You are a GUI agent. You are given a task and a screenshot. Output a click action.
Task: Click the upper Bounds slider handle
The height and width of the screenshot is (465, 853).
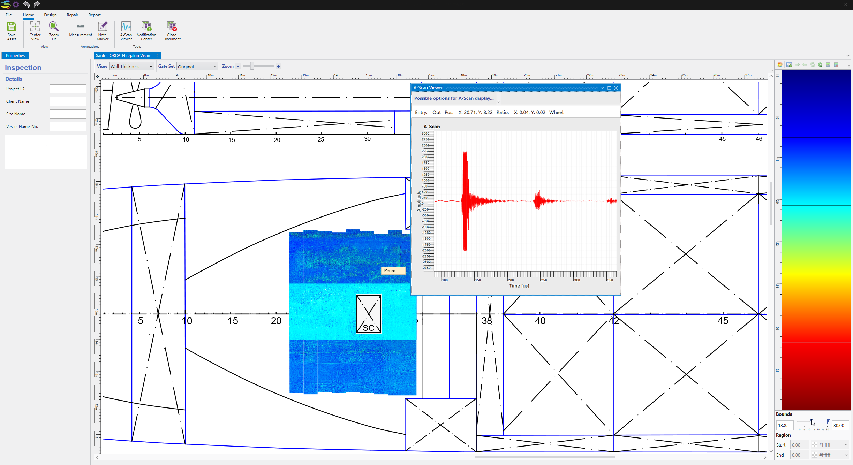click(828, 421)
